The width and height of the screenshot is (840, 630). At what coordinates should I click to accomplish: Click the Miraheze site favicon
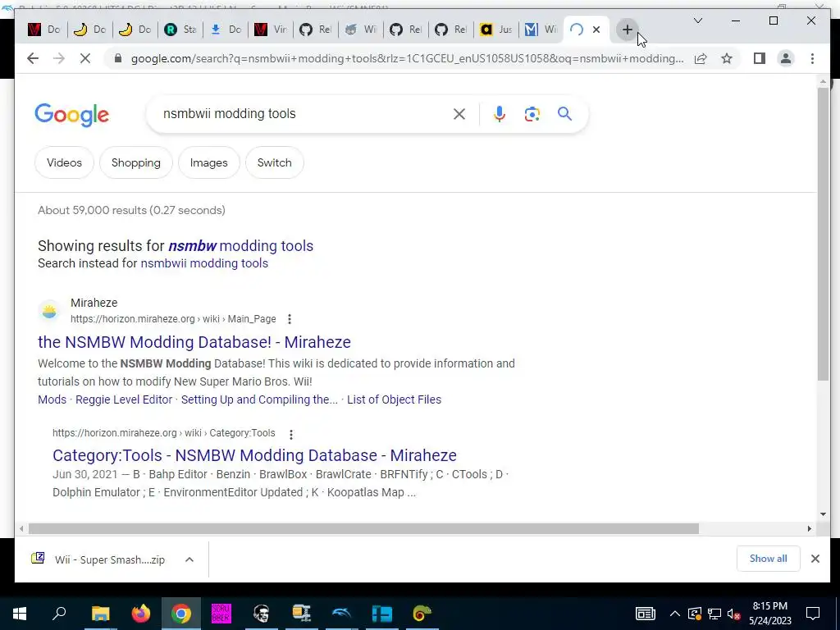click(x=49, y=311)
